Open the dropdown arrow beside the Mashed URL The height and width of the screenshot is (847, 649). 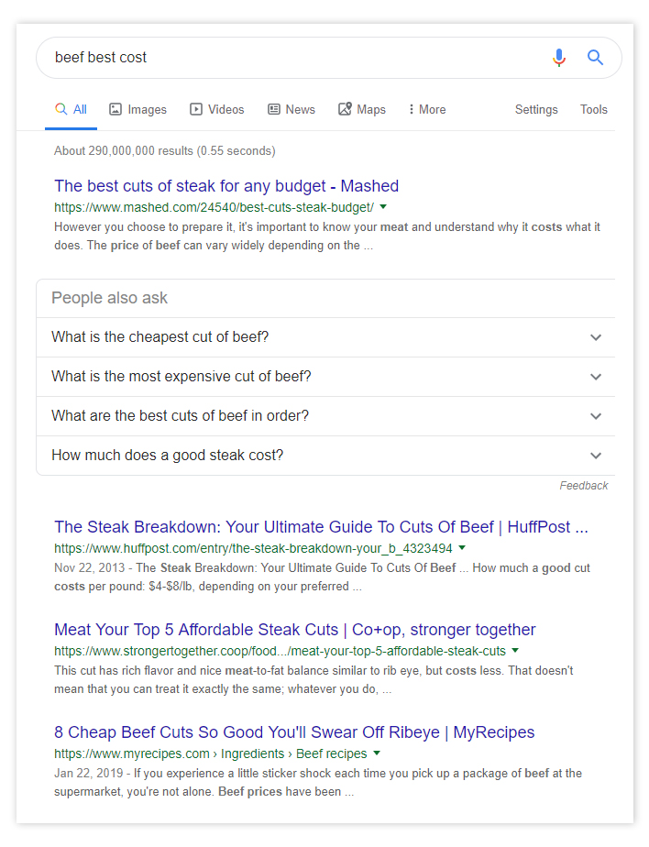(x=382, y=207)
